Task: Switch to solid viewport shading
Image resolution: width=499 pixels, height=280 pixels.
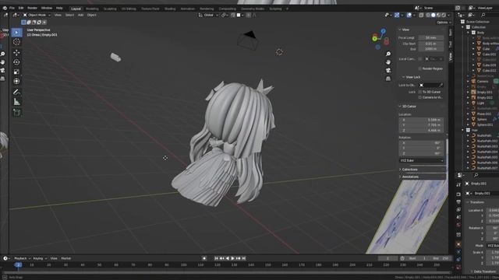Action: click(434, 15)
